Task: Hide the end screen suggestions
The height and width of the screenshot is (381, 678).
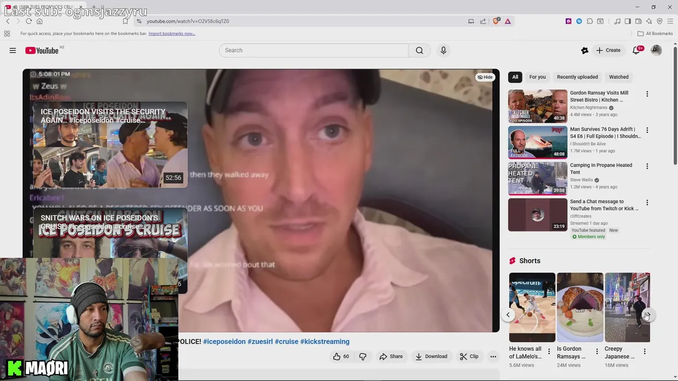Action: pyautogui.click(x=485, y=77)
